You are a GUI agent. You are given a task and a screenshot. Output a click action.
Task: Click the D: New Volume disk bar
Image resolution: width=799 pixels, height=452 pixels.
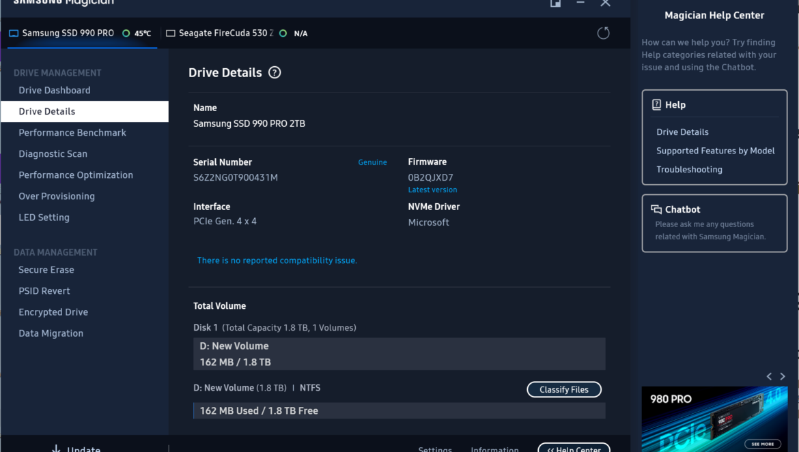tap(399, 354)
